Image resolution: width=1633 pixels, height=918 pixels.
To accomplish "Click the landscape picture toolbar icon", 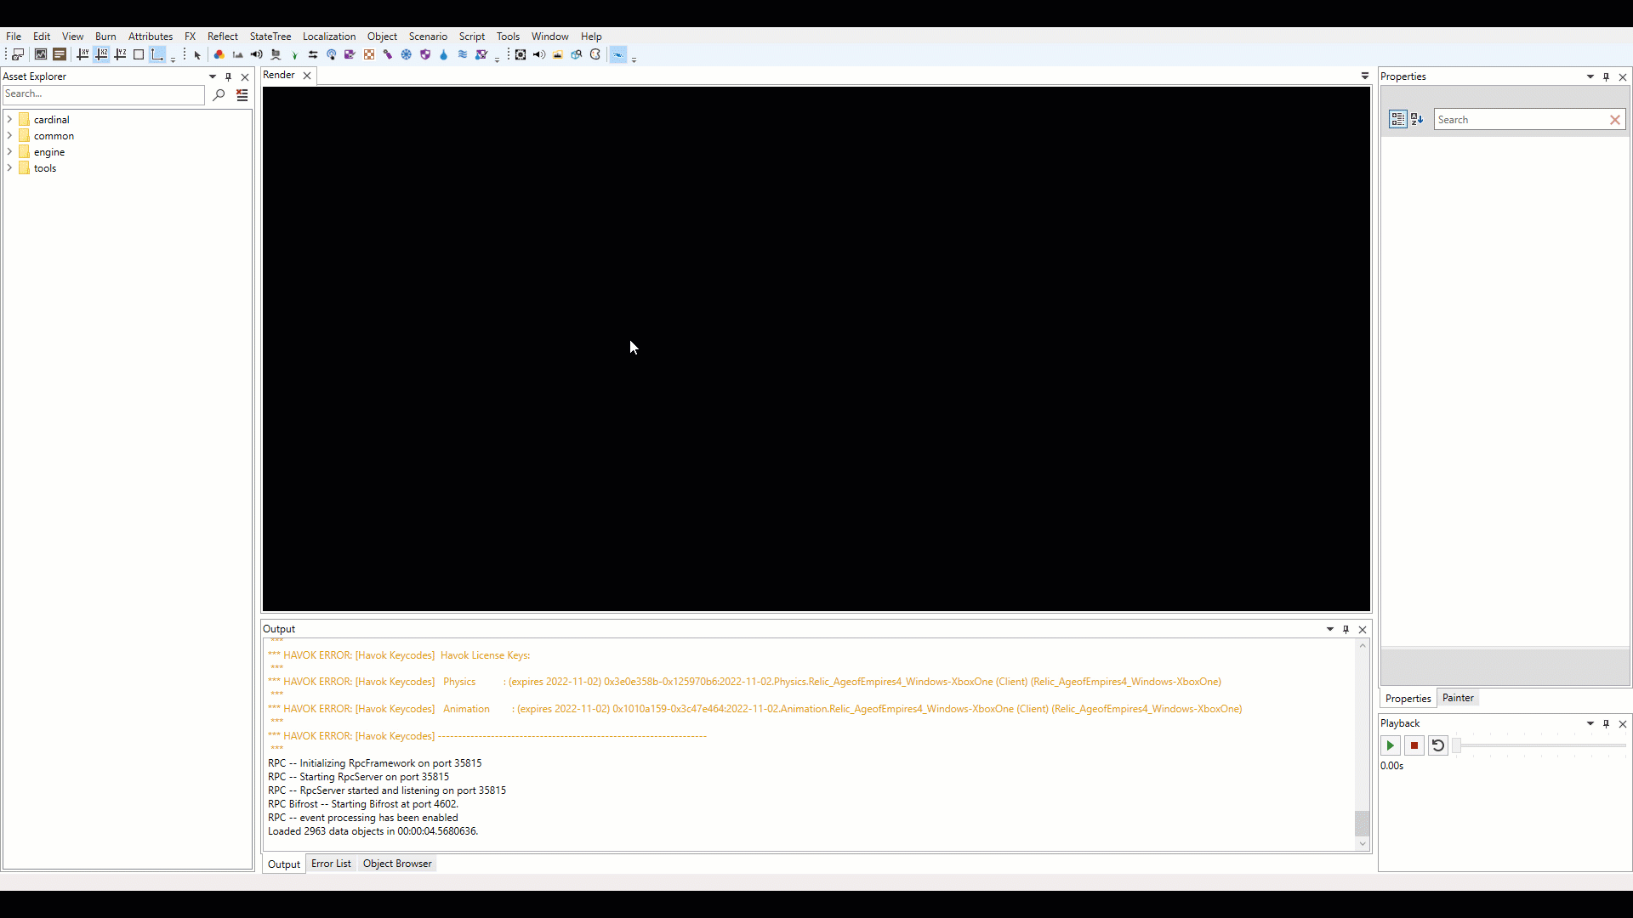I will (x=558, y=54).
